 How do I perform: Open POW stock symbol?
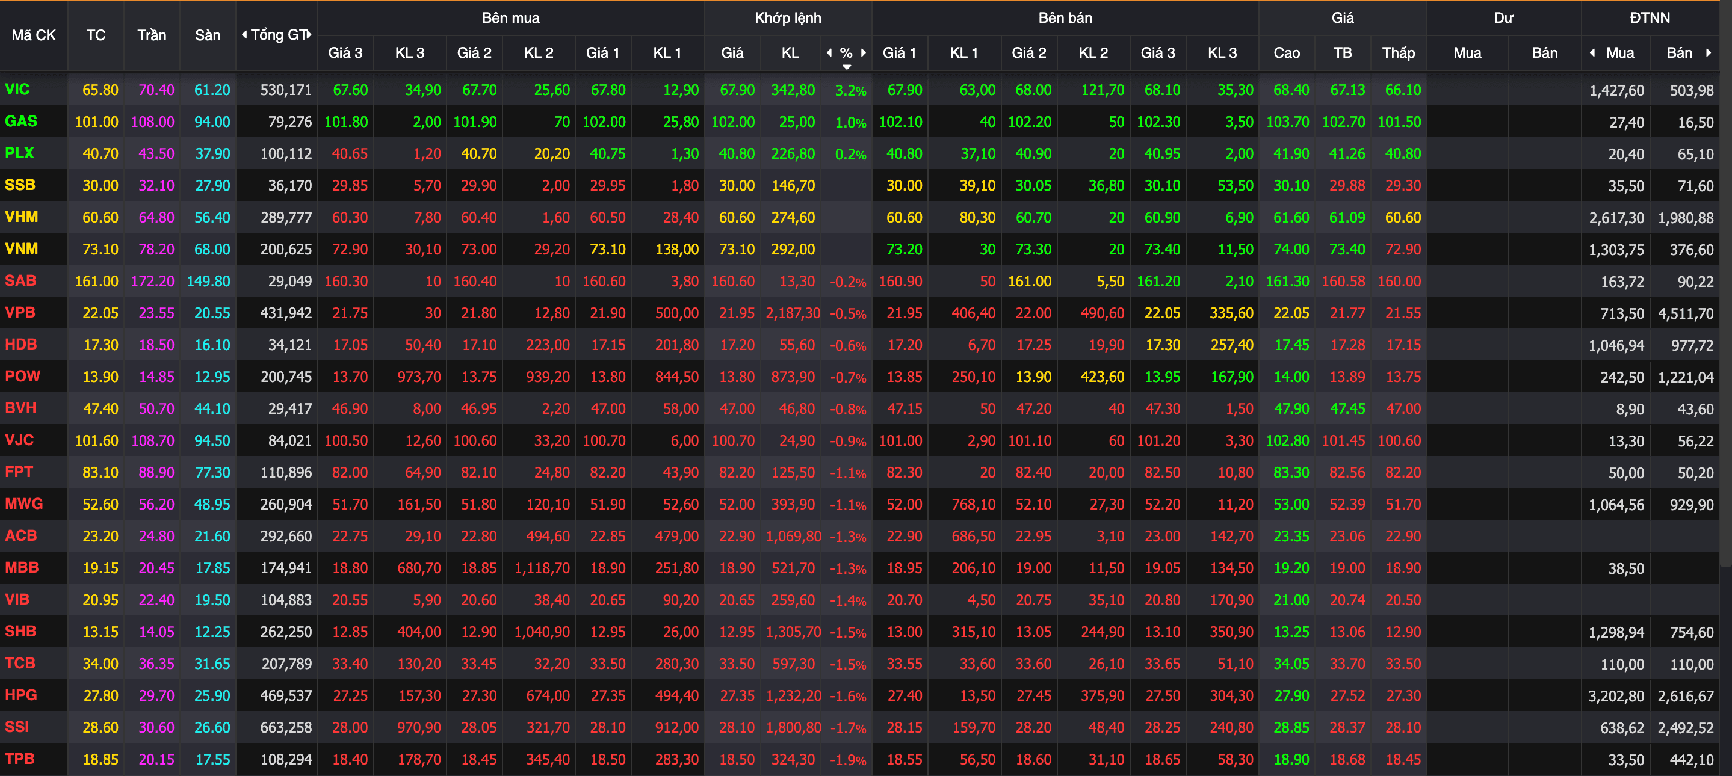point(22,376)
